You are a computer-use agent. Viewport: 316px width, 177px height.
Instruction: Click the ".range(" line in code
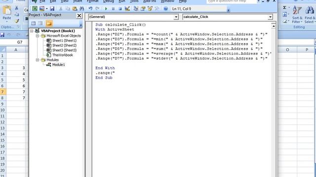tap(105, 73)
